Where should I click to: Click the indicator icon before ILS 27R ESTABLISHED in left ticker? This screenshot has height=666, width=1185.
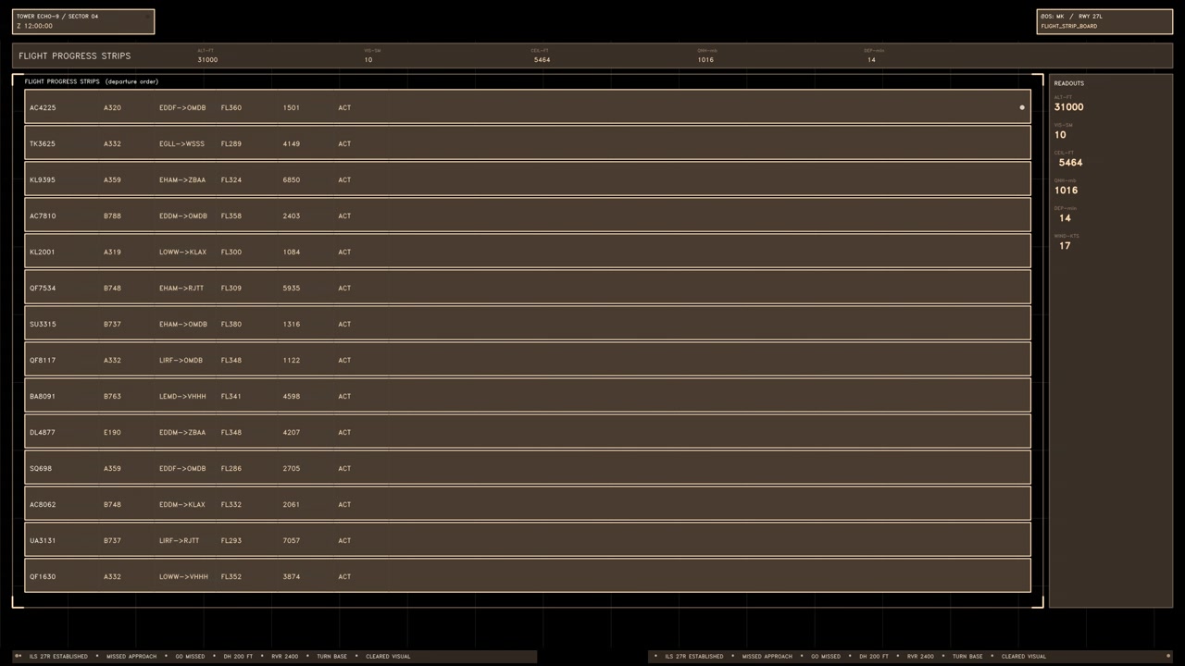[x=18, y=657]
